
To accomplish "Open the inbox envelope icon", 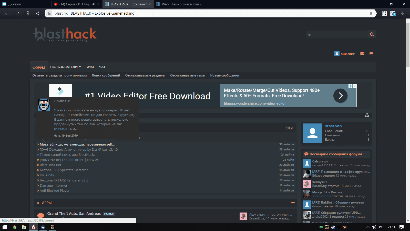I will click(362, 54).
